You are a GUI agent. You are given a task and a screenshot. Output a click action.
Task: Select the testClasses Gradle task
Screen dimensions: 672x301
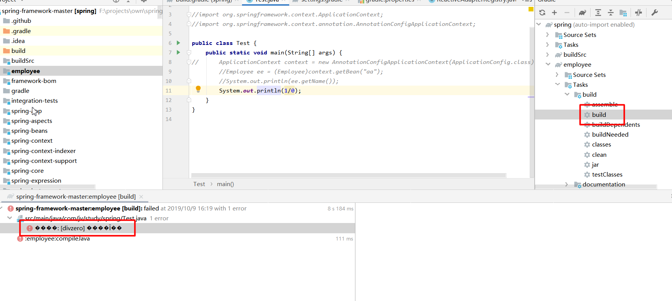coord(607,174)
